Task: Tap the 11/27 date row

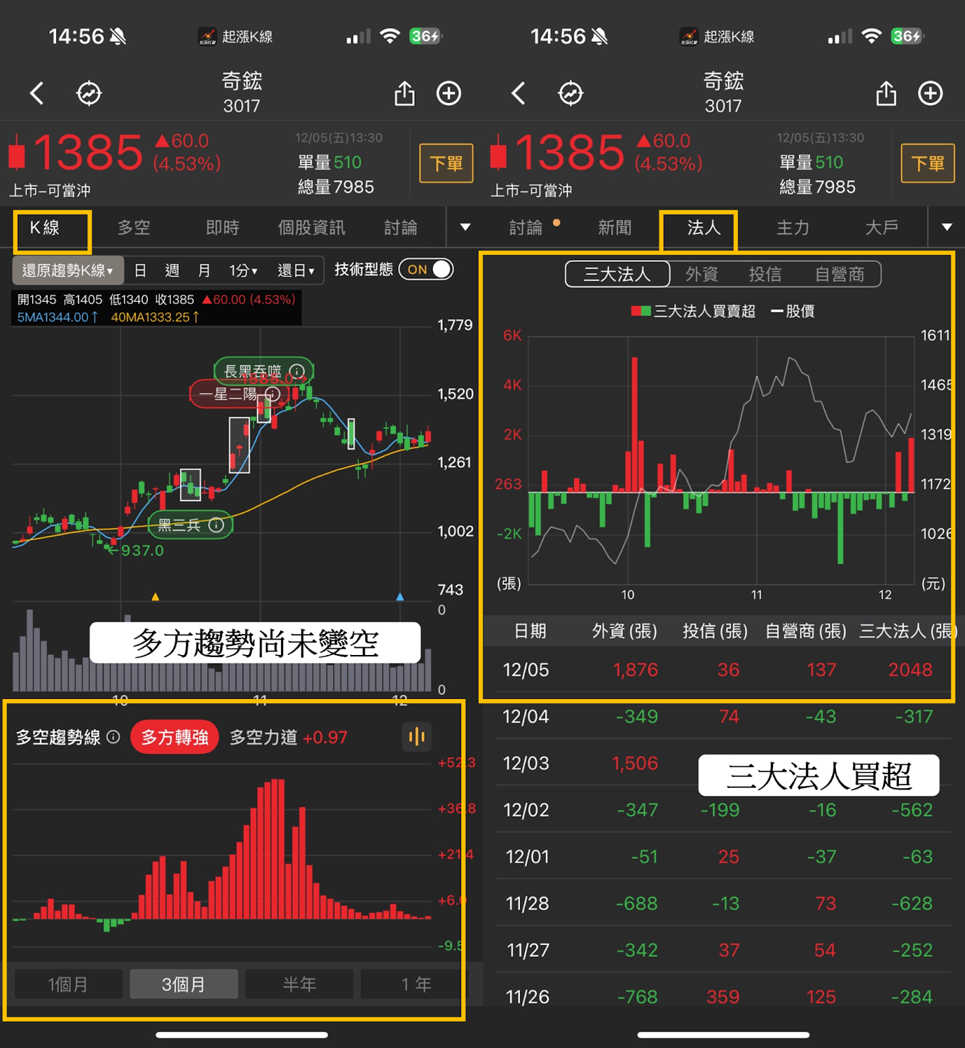Action: [x=723, y=950]
